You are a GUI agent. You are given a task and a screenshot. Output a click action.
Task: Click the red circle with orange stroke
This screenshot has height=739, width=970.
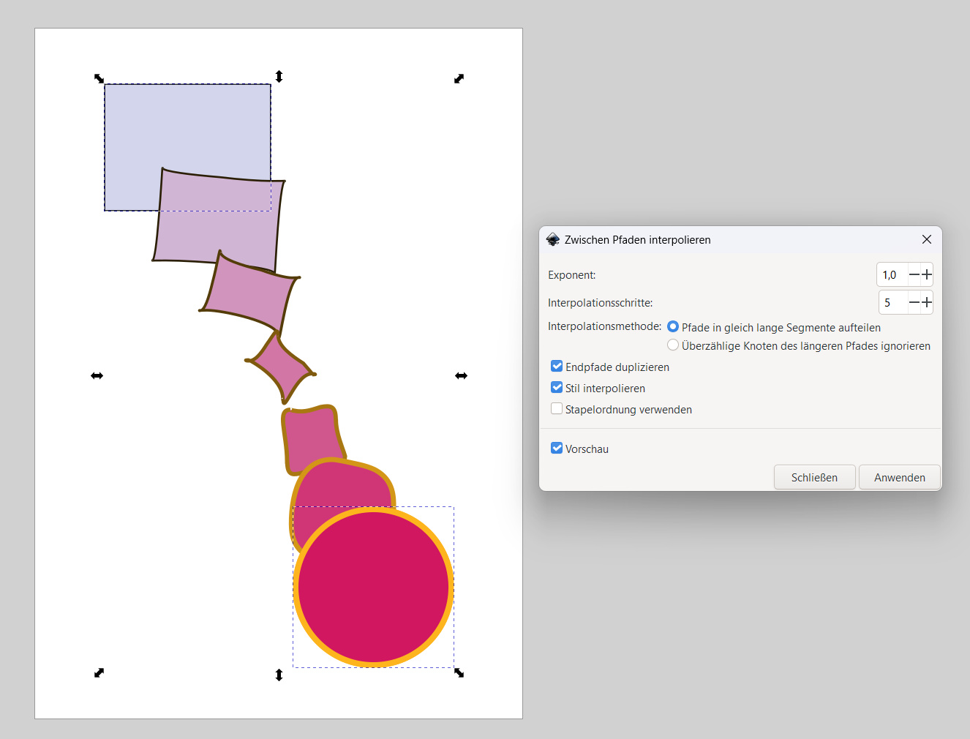(373, 587)
